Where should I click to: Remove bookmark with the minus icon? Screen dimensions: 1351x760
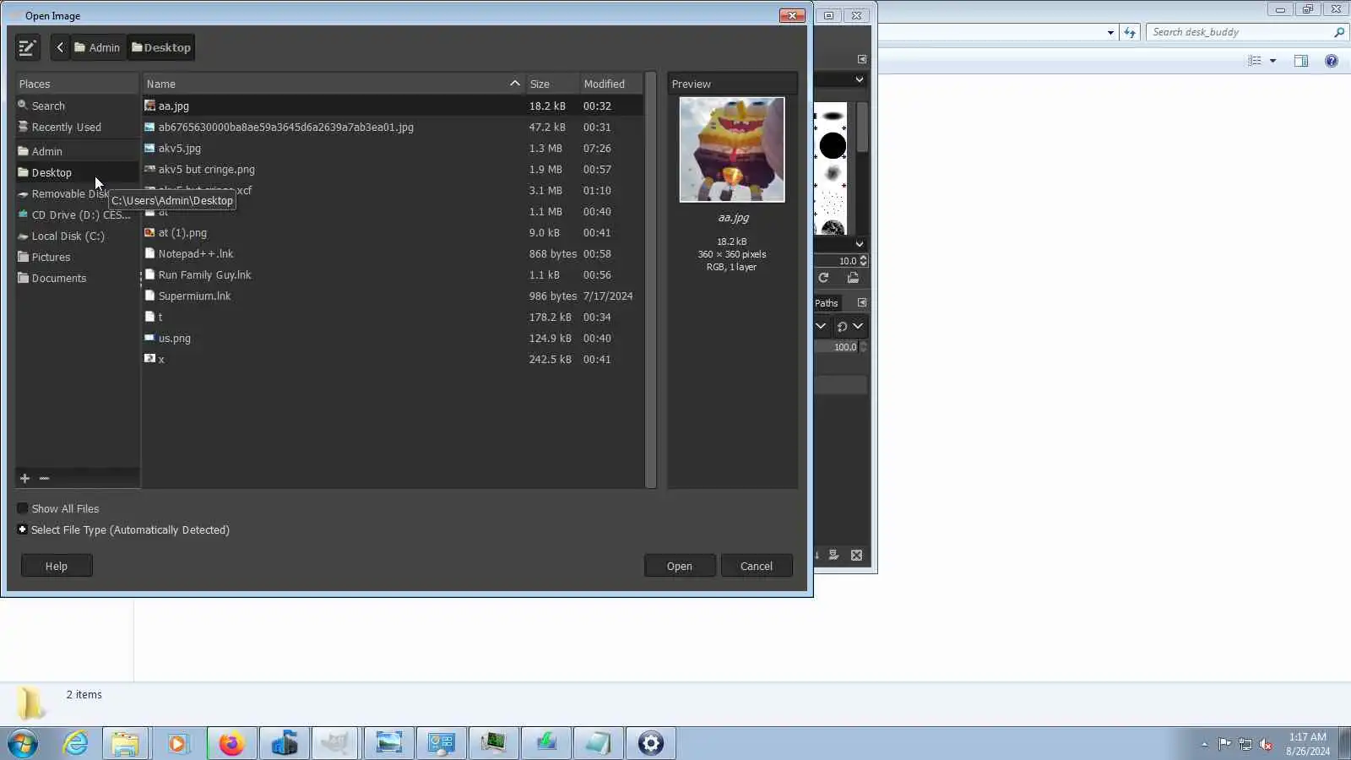44,479
